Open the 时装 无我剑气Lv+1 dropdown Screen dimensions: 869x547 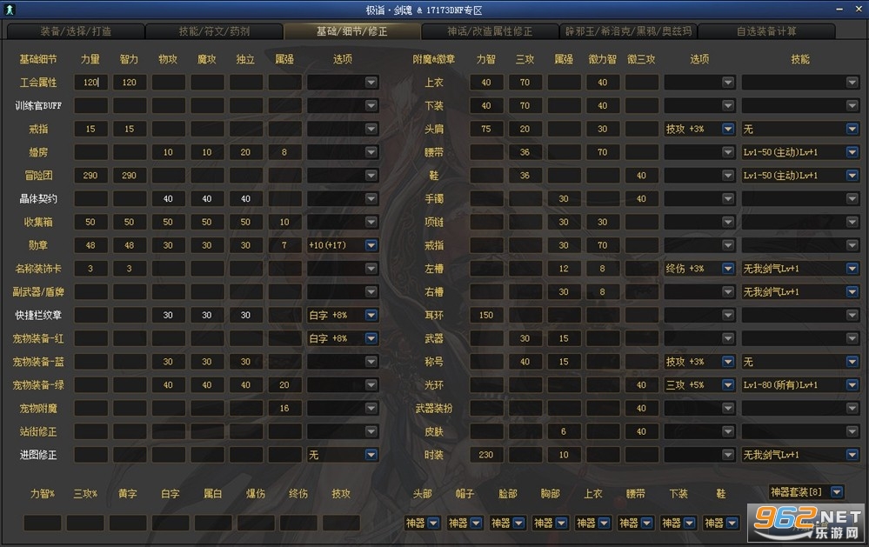[x=852, y=455]
